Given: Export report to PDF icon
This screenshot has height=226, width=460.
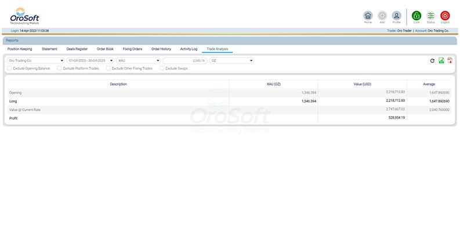Looking at the screenshot, I should tap(450, 60).
